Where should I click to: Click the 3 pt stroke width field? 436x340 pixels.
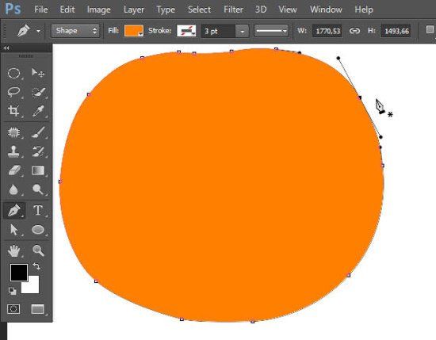pyautogui.click(x=218, y=31)
